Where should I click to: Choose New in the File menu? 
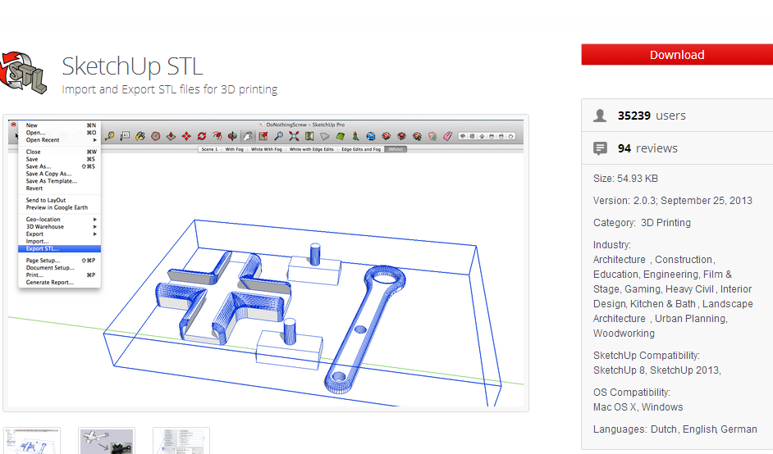coord(59,125)
